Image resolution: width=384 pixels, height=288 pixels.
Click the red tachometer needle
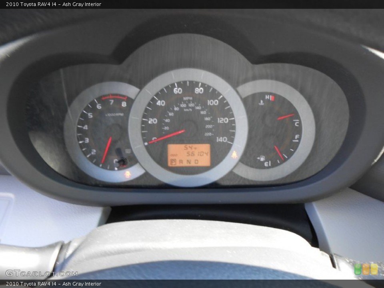tap(106, 150)
